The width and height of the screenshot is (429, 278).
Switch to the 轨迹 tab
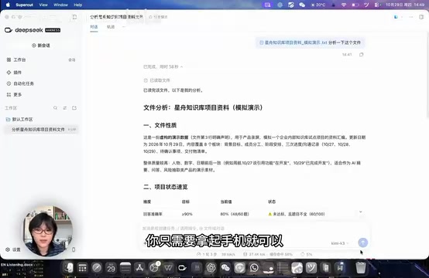click(111, 27)
